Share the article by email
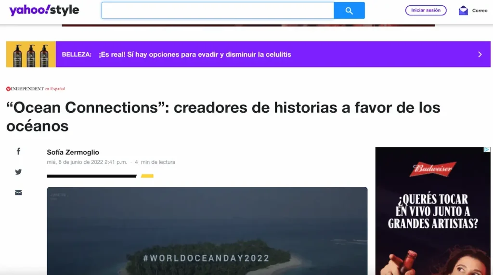Screen dimensions: 493x275 click(18, 193)
